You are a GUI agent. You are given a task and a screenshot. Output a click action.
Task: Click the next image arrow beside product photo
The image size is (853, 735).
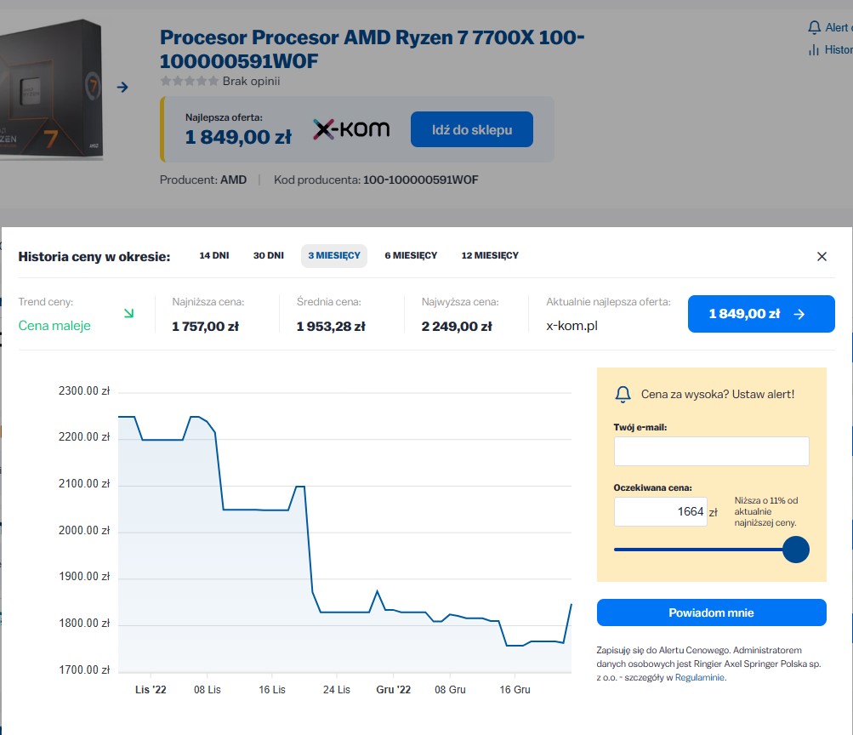[122, 87]
